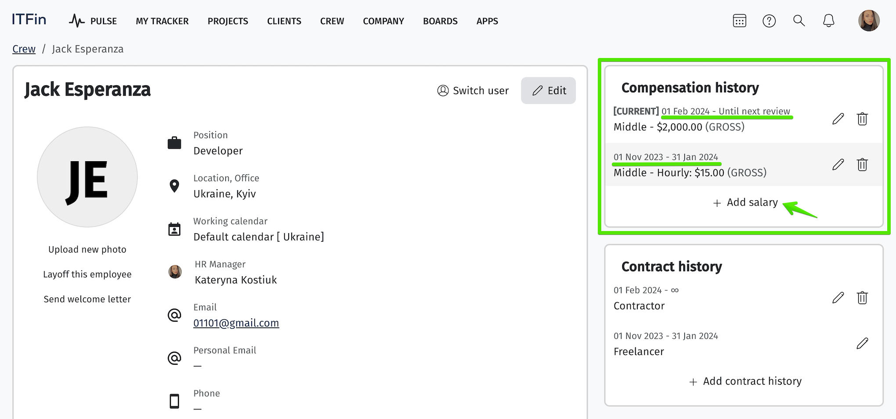Edit the Hourly $15.00 salary entry
Viewport: 896px width, 419px height.
(x=838, y=165)
